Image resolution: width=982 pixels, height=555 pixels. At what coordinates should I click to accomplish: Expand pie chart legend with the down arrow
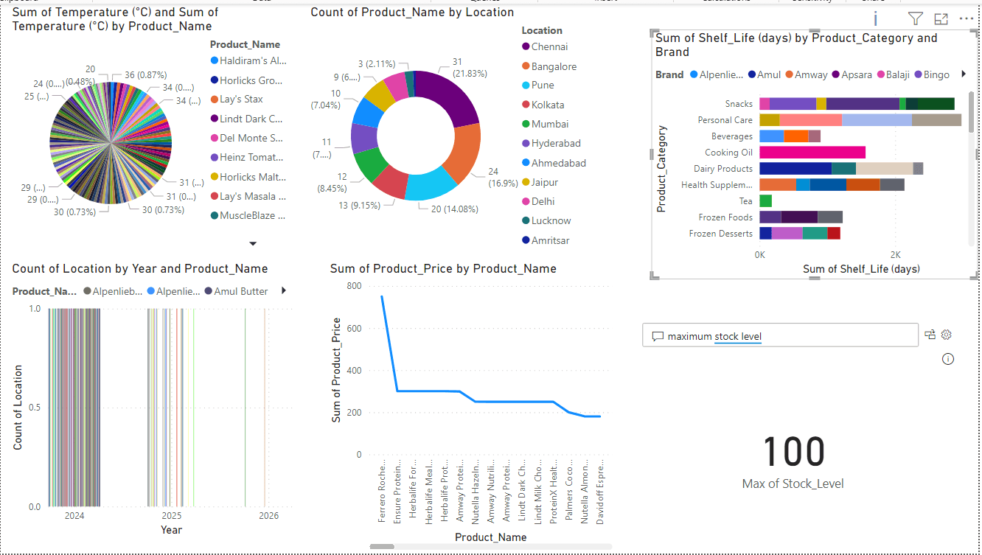[253, 243]
